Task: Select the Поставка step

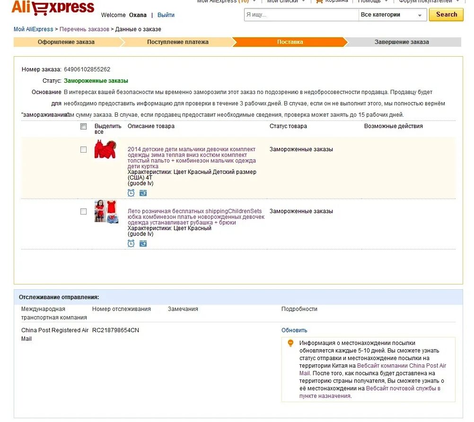Action: point(290,42)
